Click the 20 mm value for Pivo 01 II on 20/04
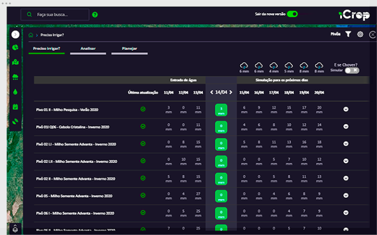 click(x=319, y=110)
